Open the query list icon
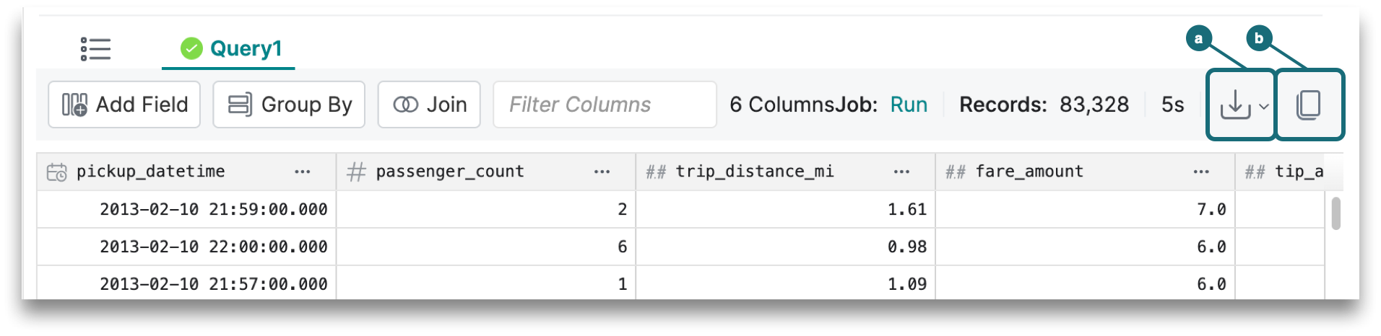This screenshot has width=1381, height=336. (95, 49)
